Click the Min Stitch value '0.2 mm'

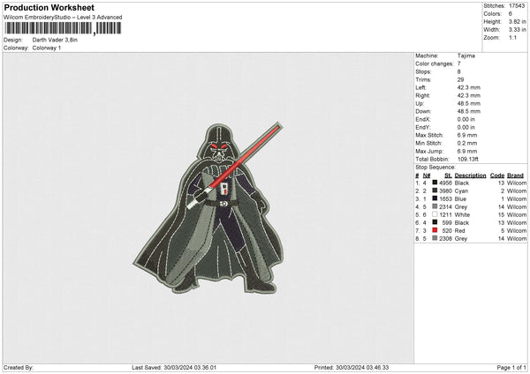[467, 143]
